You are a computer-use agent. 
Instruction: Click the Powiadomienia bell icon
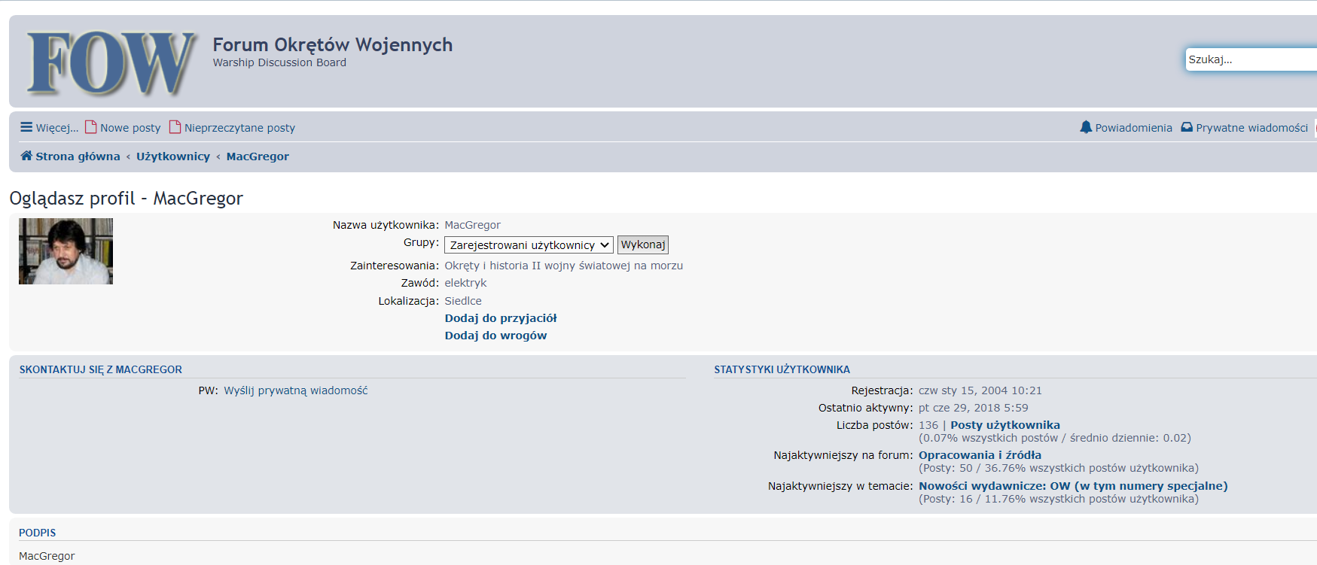[1086, 127]
